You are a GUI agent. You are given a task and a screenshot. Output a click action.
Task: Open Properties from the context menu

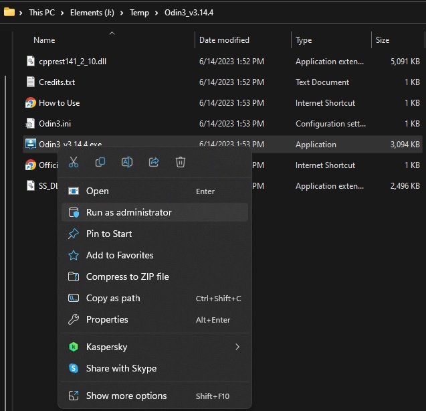[107, 319]
